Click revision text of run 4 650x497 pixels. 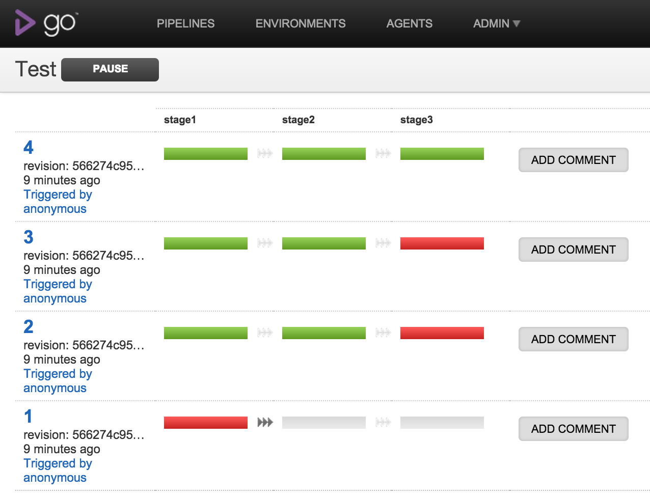pos(84,166)
